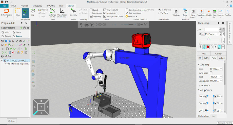Tick the Sync base checkbox

pos(211,73)
